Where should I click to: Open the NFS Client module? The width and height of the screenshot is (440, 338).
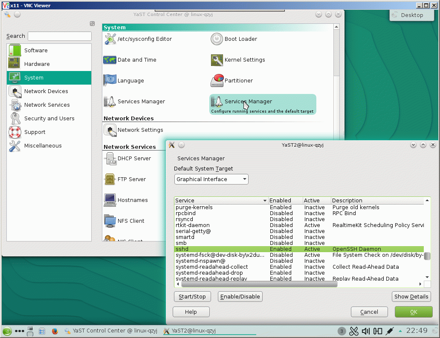tap(124, 221)
